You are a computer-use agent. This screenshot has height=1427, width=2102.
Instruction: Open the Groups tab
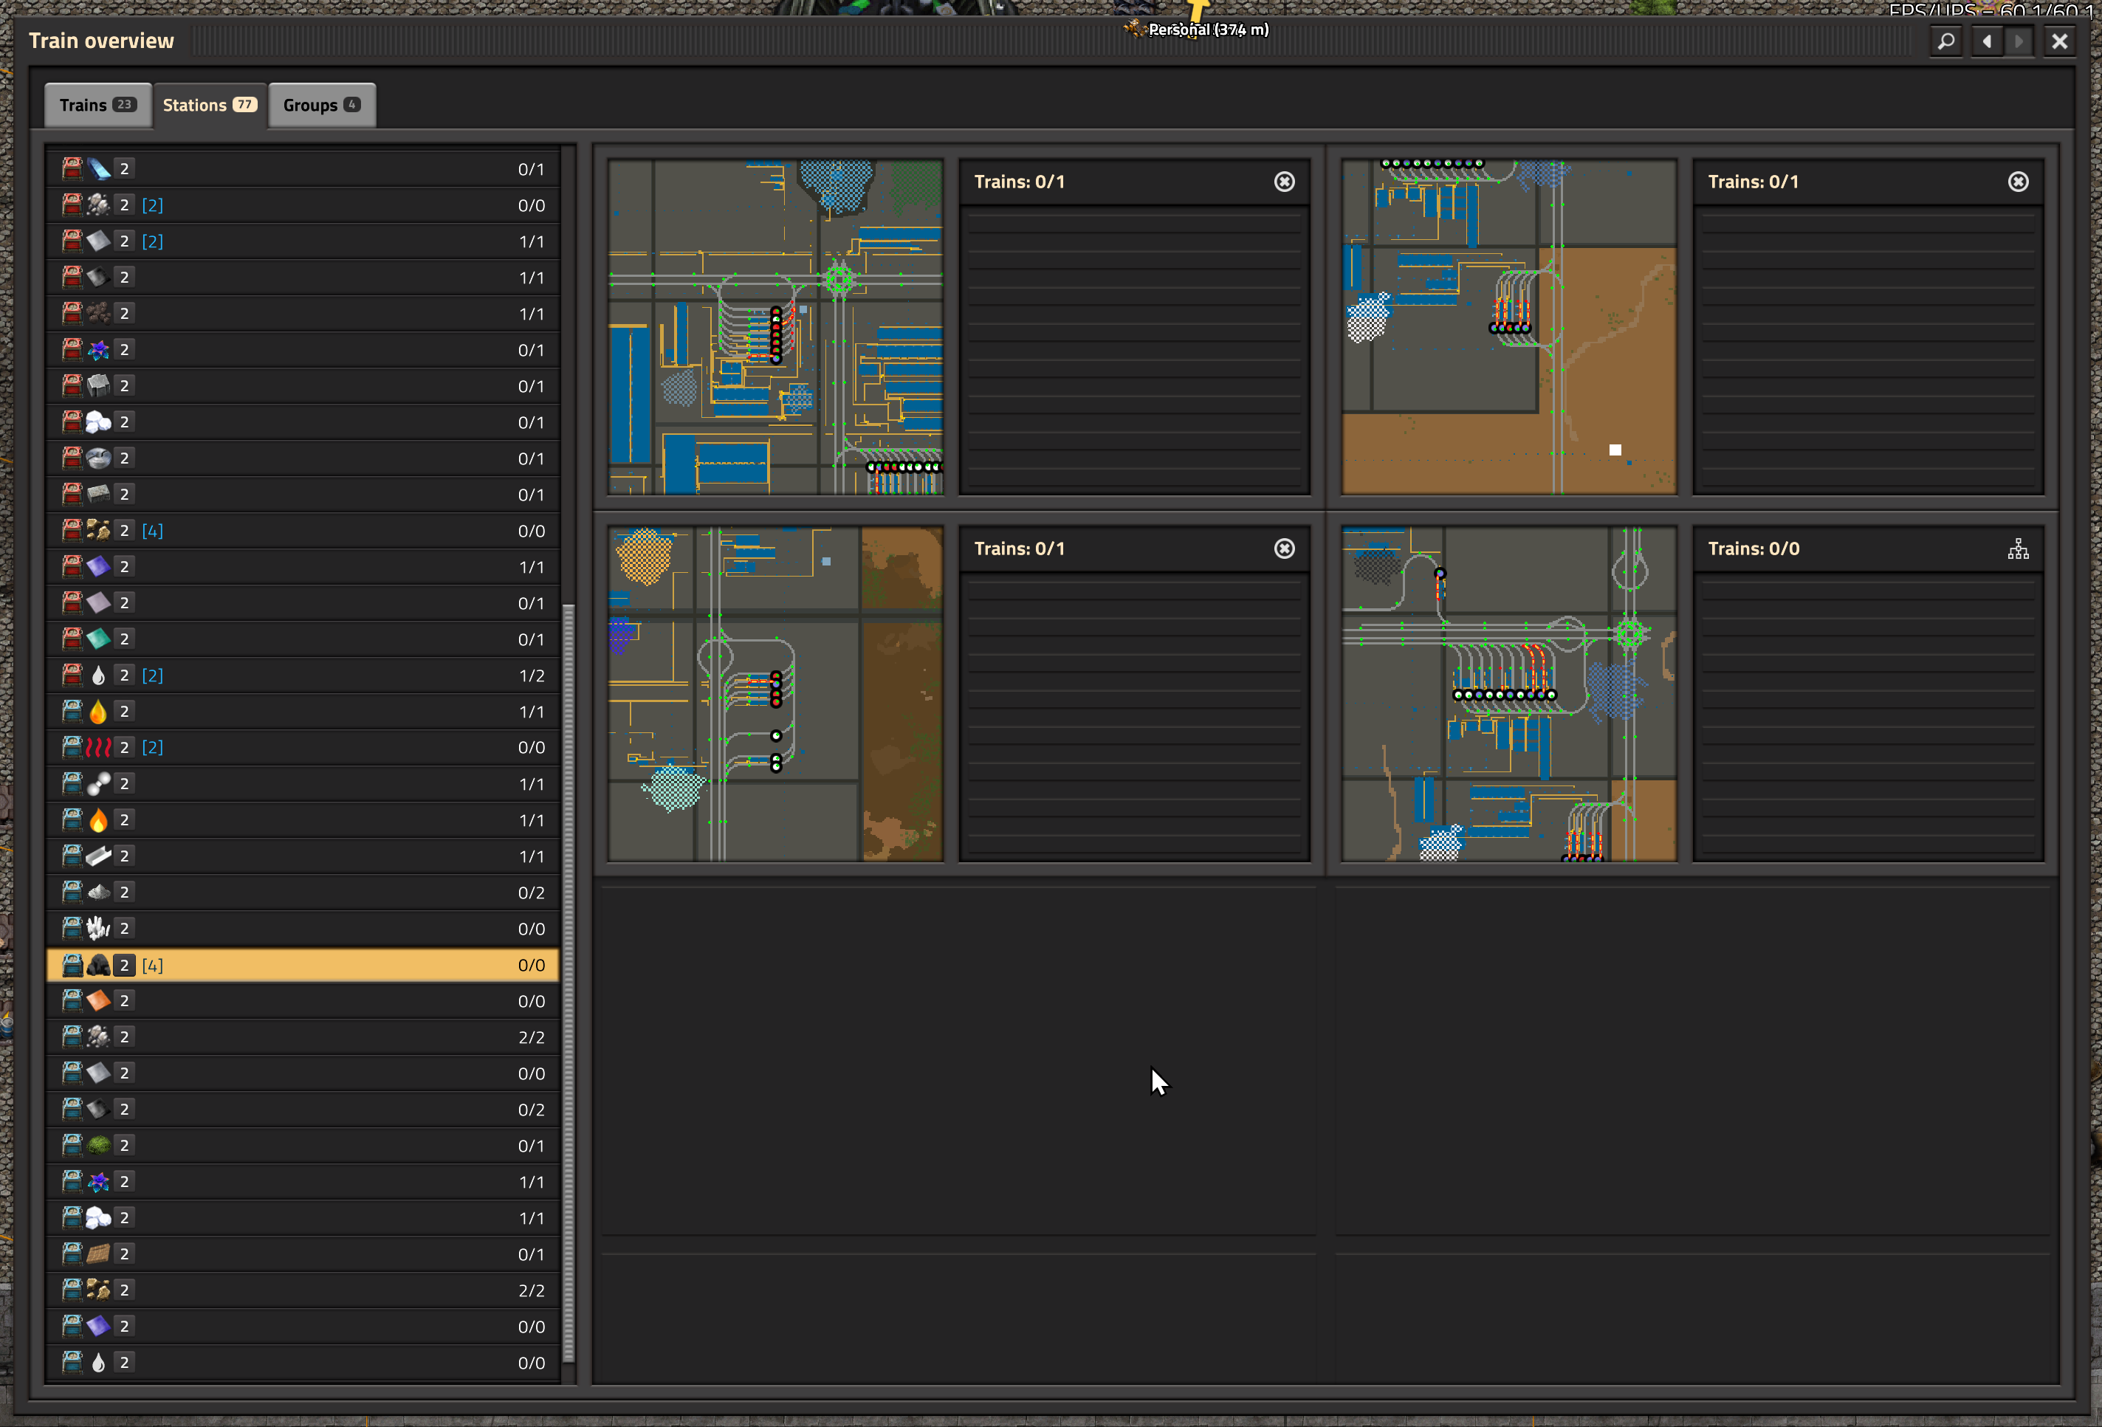pos(322,105)
